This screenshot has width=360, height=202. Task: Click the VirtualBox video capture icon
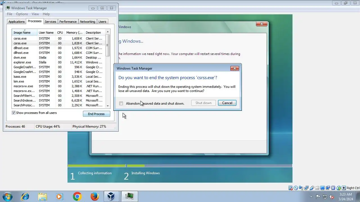328,188
